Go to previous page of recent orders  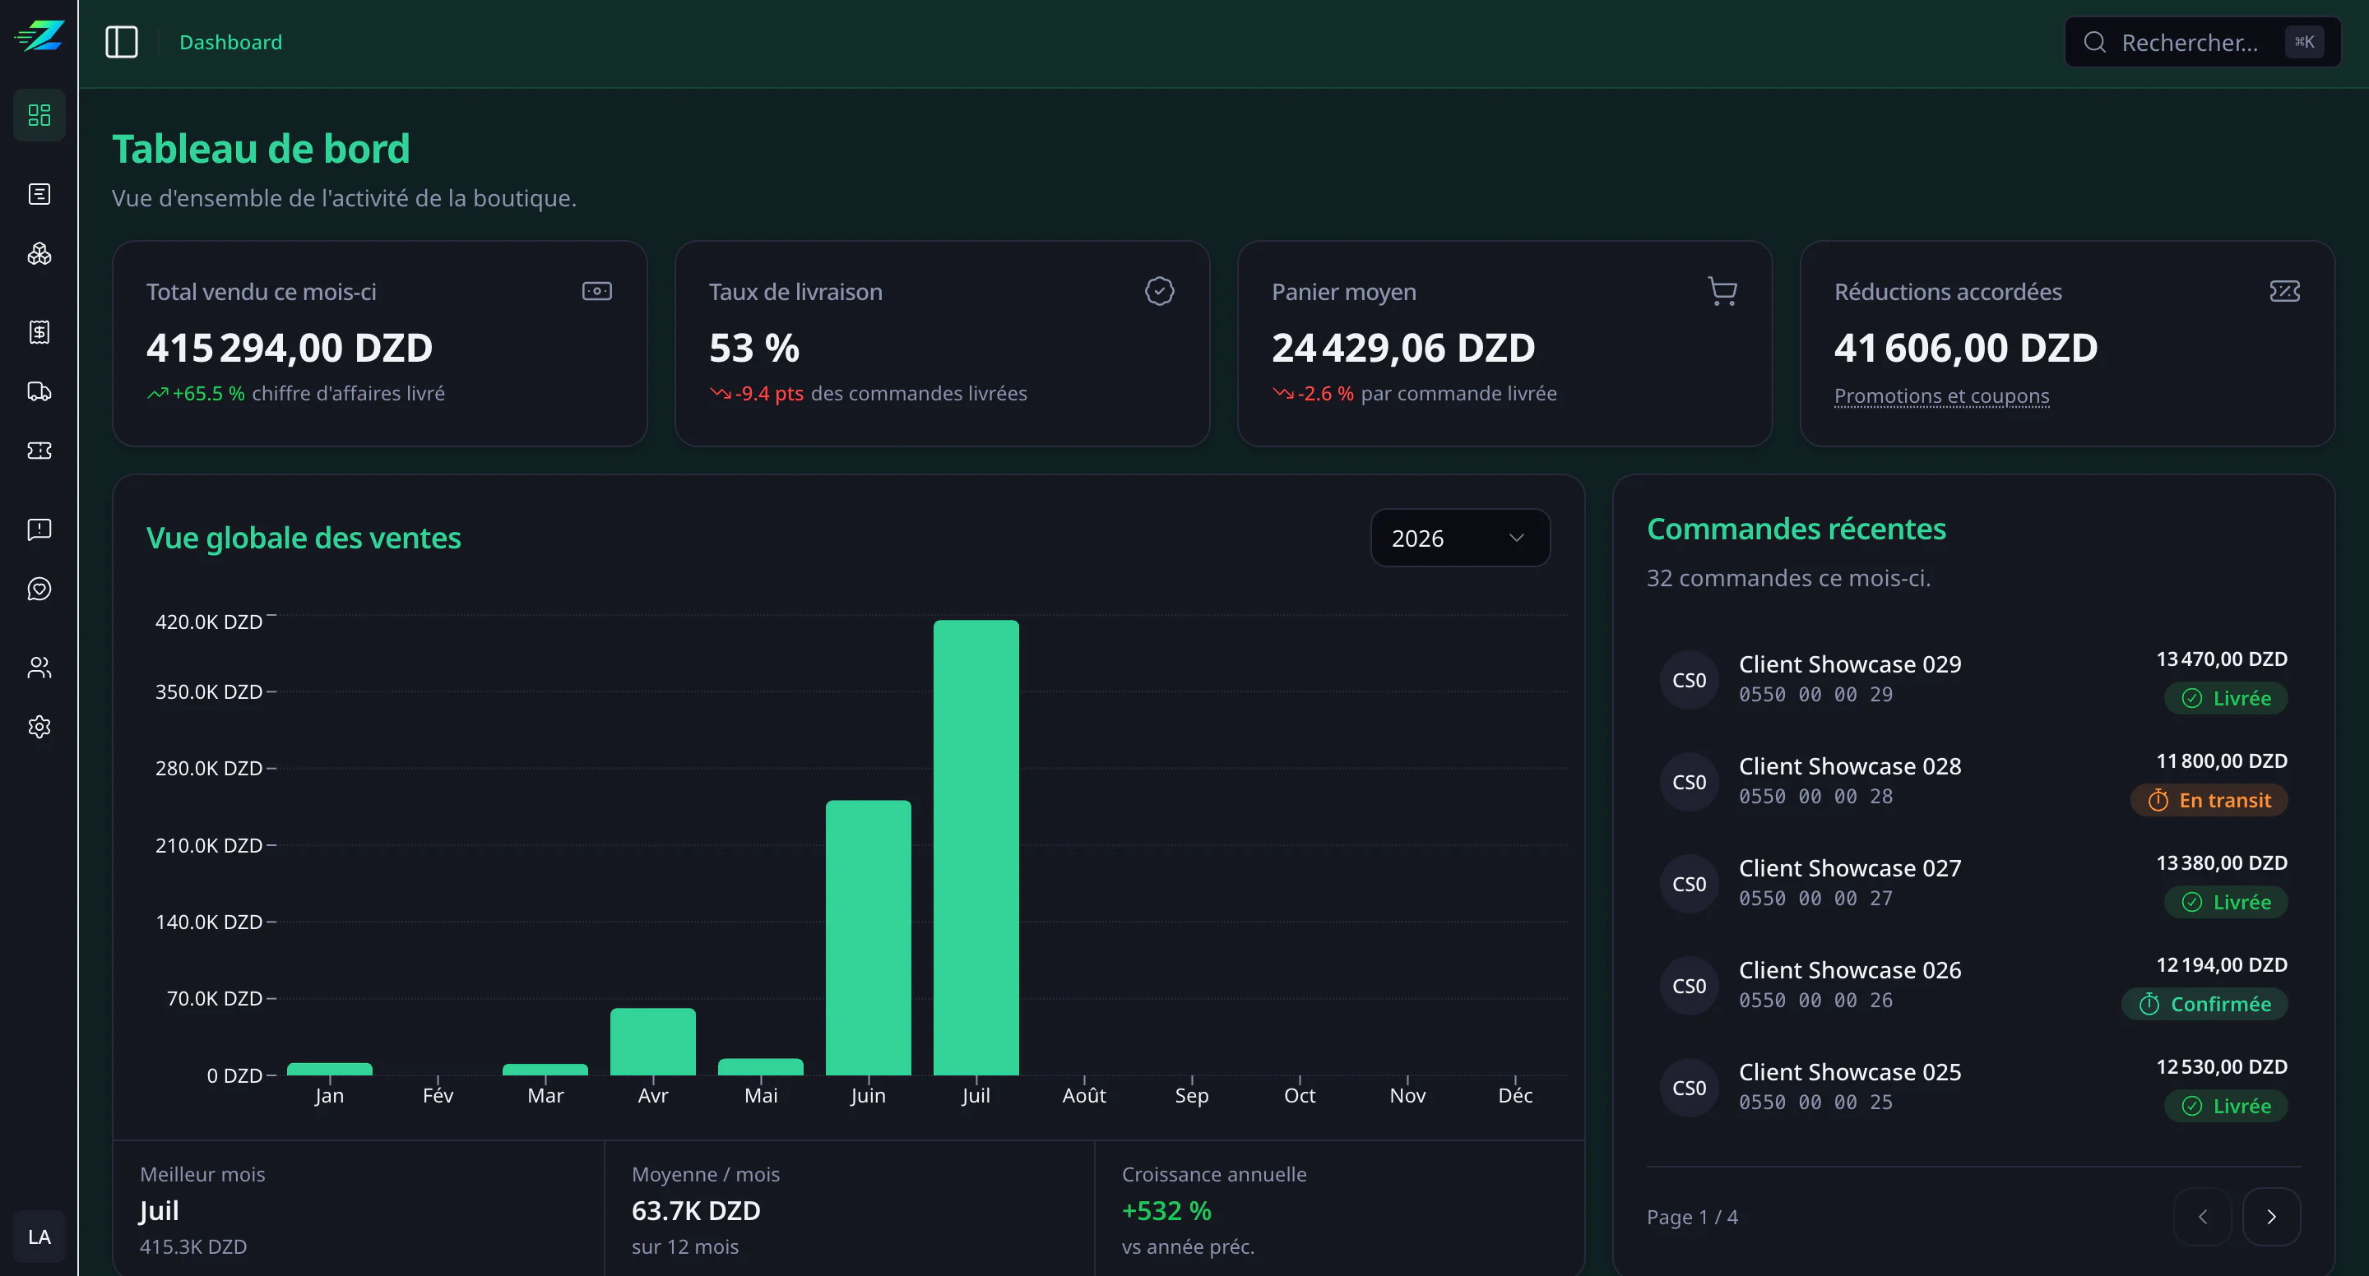tap(2202, 1216)
